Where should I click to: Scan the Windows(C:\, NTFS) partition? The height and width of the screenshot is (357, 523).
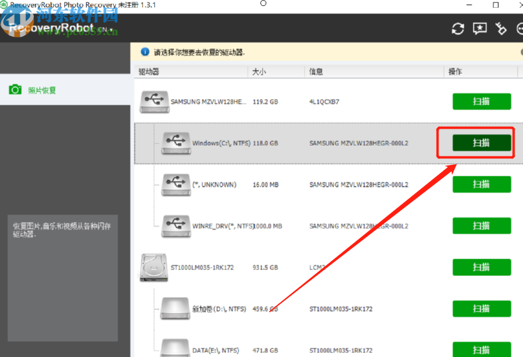pyautogui.click(x=482, y=143)
